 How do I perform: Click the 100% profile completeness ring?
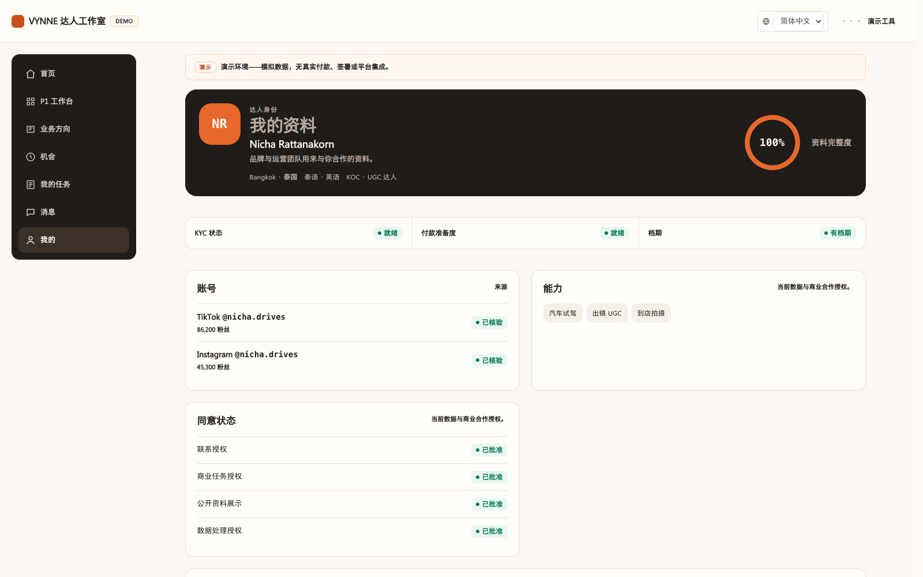tap(772, 143)
